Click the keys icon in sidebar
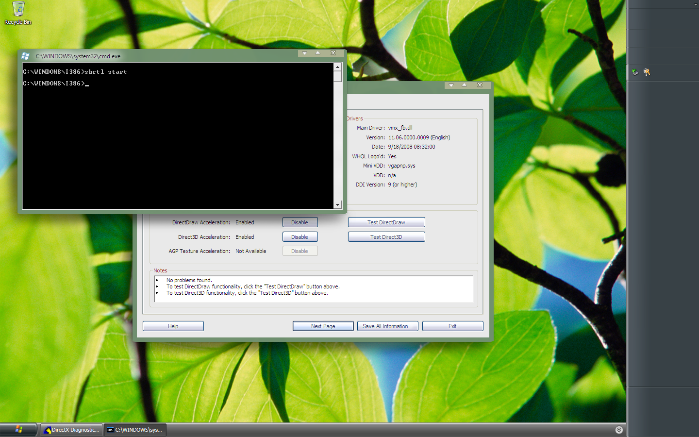This screenshot has width=699, height=437. point(647,72)
